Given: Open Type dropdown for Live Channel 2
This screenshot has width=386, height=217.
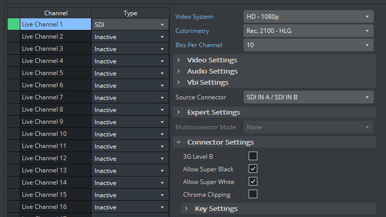Looking at the screenshot, I should 130,37.
